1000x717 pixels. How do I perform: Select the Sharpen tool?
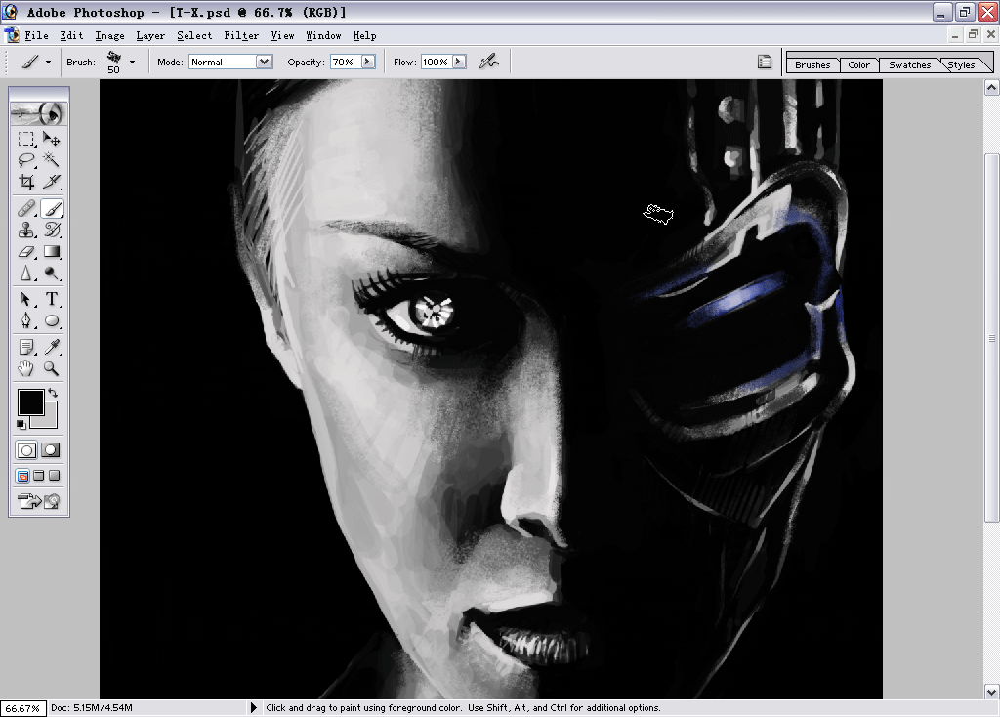pyautogui.click(x=26, y=273)
